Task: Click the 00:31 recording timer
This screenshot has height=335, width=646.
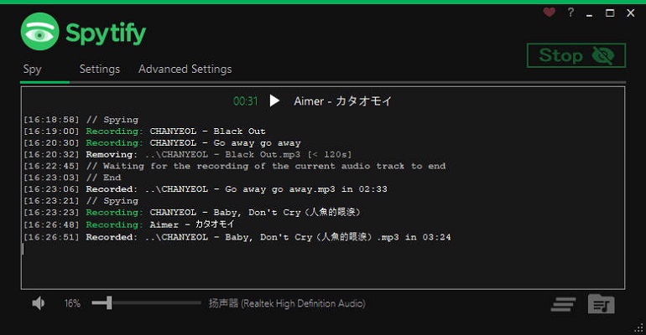Action: 246,101
